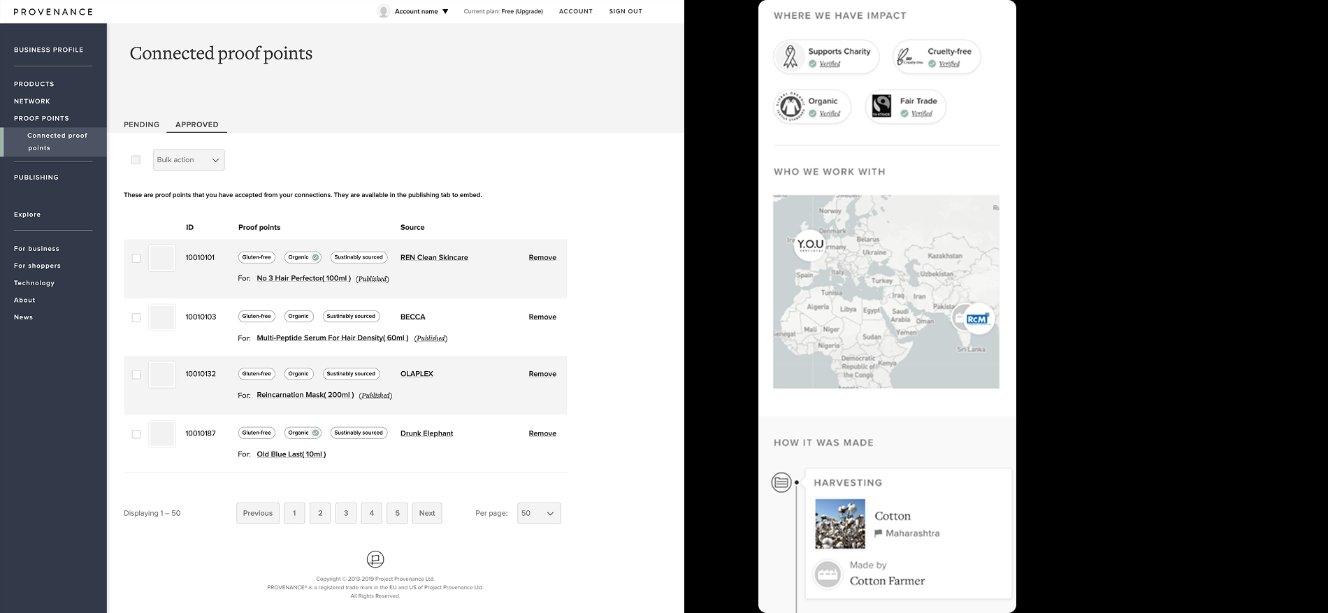
Task: Remove the Drunk Elephant row
Action: pos(542,433)
